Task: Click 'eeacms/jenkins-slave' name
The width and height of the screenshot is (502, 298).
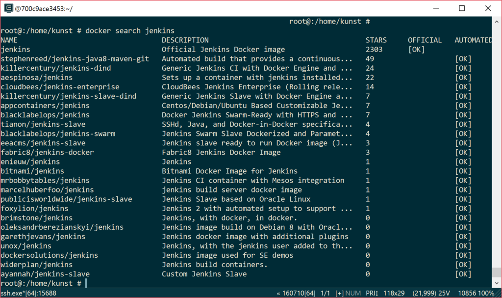Action: pyautogui.click(x=43, y=143)
